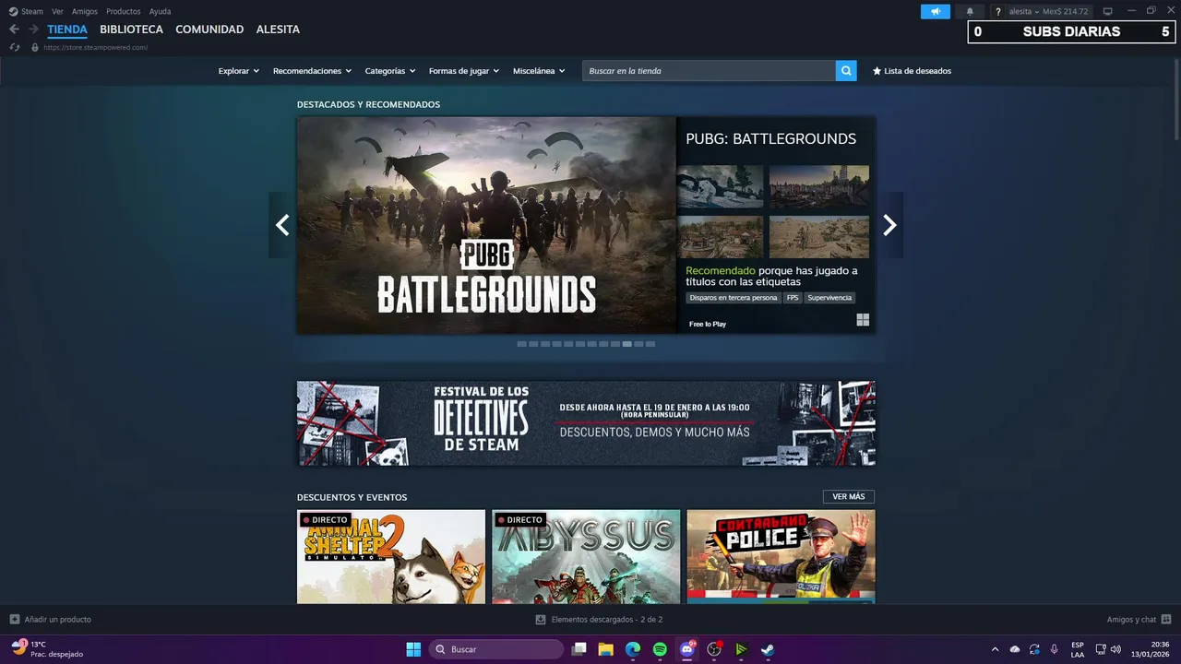The image size is (1181, 664).
Task: Click the Disparos en tercera persona tag
Action: tap(734, 298)
